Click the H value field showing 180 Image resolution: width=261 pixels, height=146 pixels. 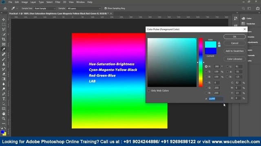[217, 67]
